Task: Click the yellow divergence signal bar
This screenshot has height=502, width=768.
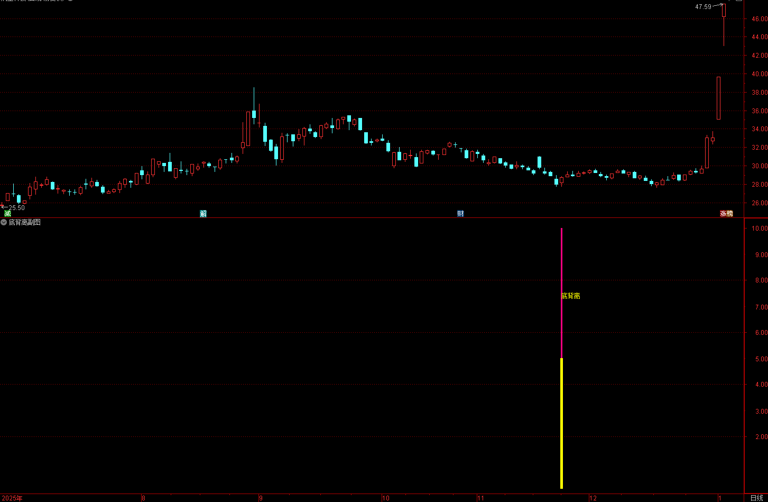Action: click(x=561, y=423)
